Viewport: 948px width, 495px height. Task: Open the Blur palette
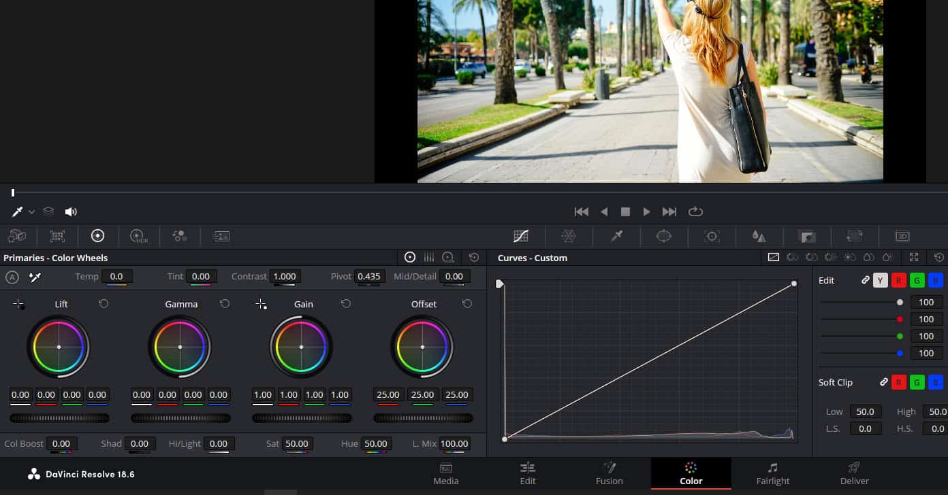759,236
